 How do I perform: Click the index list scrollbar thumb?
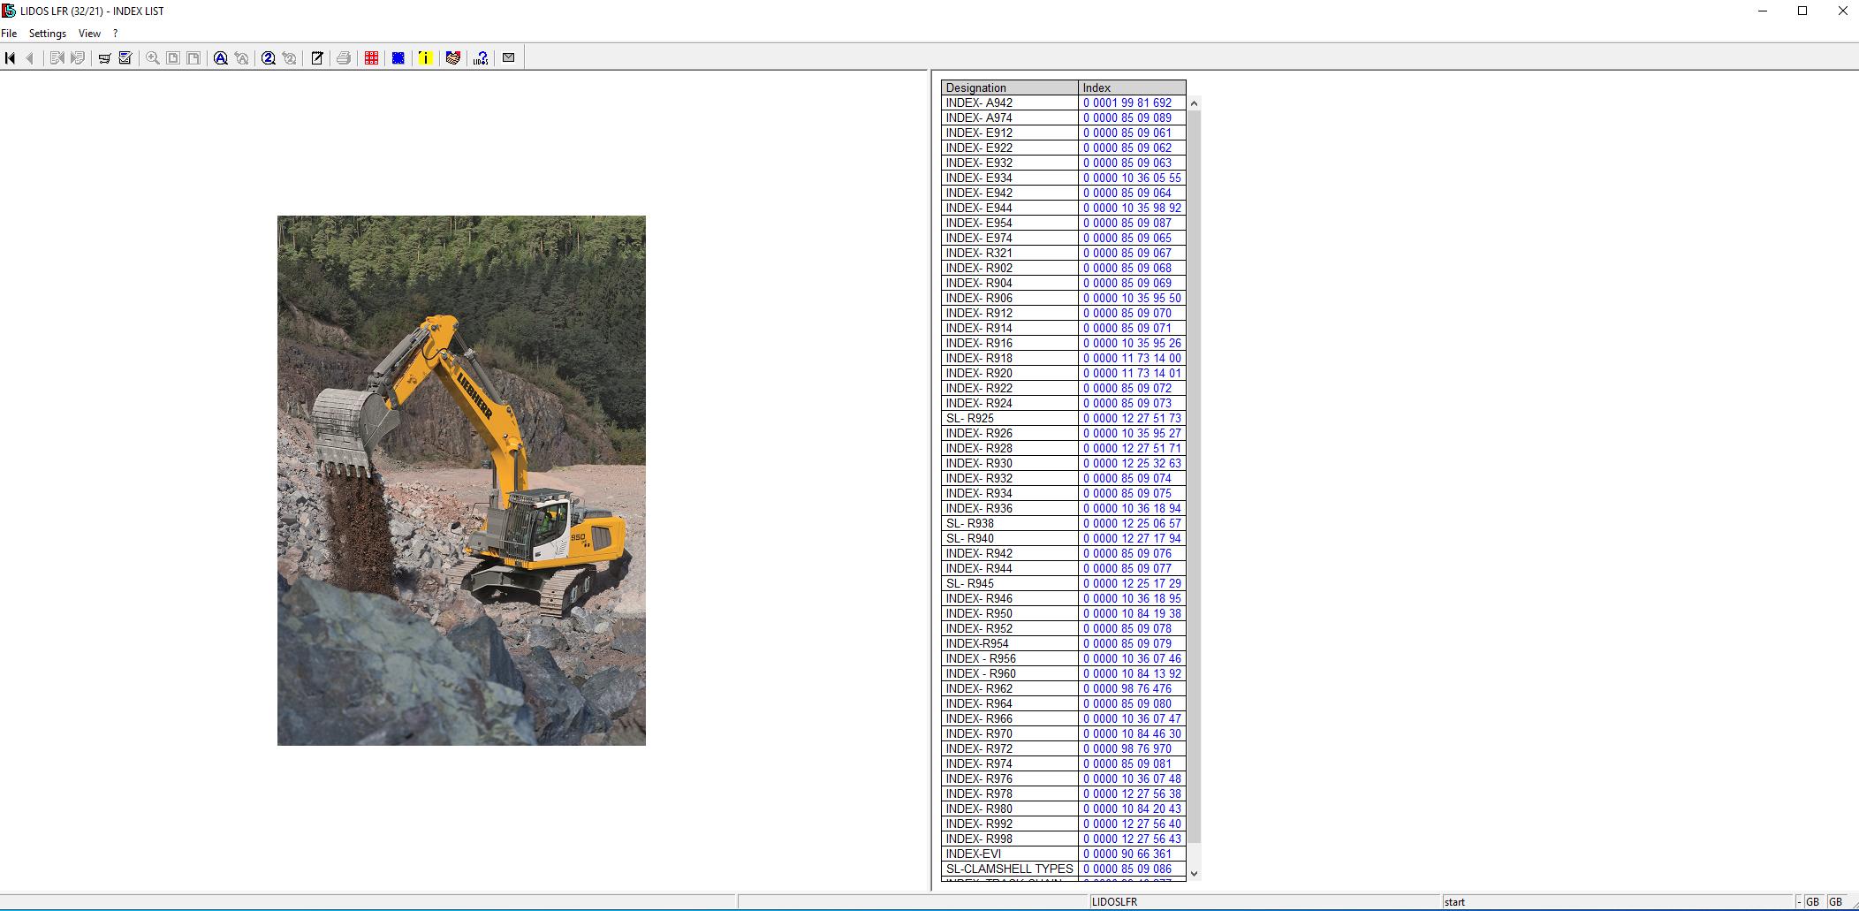[x=1194, y=476]
